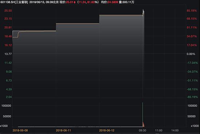This screenshot has width=200, height=134.
Task: Click the 85.19% percentage axis label
Action: [192, 11]
